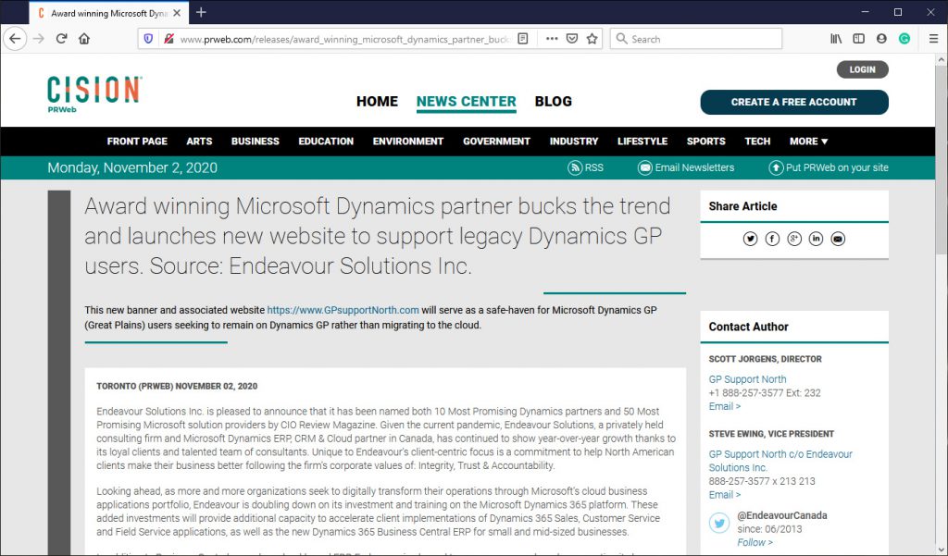Share article on Google Plus
The image size is (948, 556).
[793, 239]
